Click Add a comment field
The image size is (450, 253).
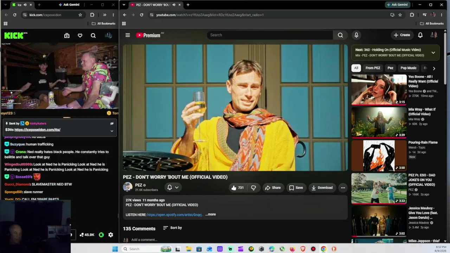(x=144, y=240)
